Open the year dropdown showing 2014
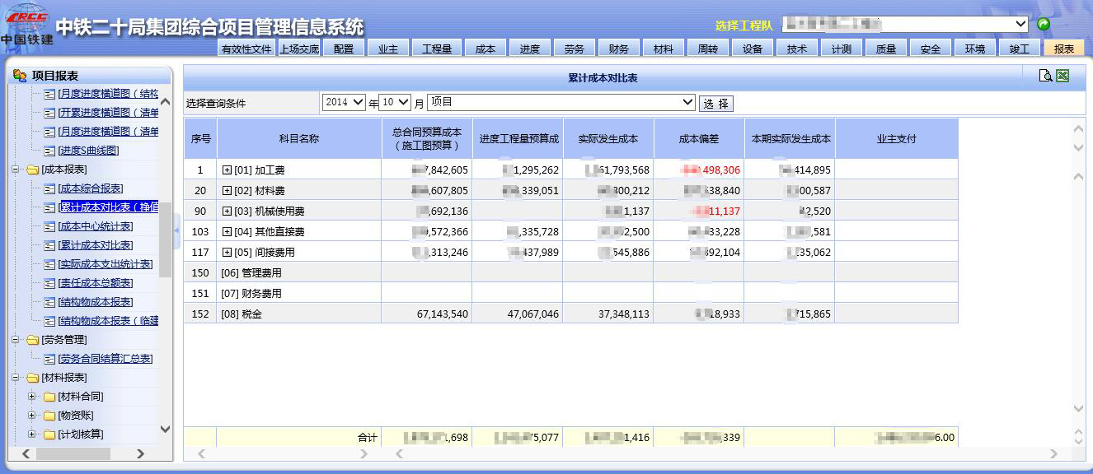The image size is (1093, 474). coord(344,103)
